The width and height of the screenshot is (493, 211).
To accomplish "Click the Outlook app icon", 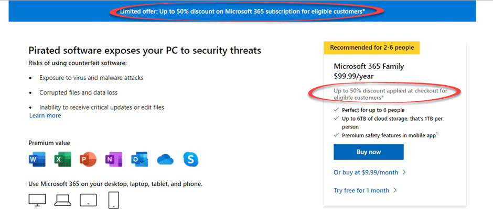I will pyautogui.click(x=139, y=160).
